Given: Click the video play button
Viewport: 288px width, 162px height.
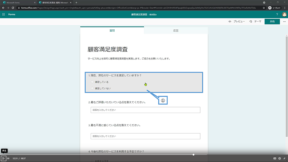Looking at the screenshot, I should click(3, 158).
